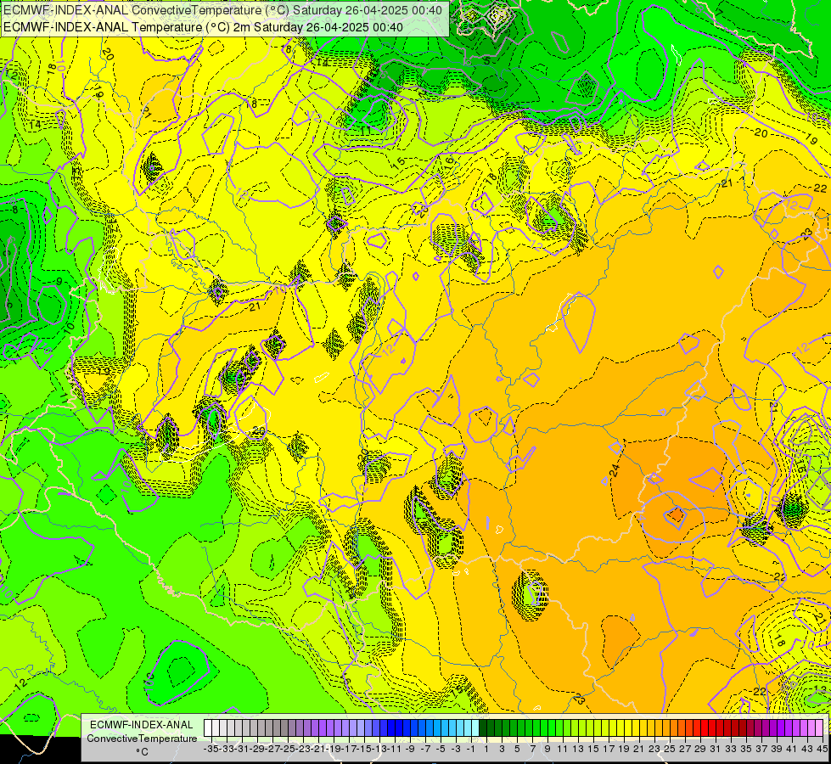Image resolution: width=831 pixels, height=764 pixels.
Task: Click the -21 contour label on the map
Action: click(x=255, y=306)
